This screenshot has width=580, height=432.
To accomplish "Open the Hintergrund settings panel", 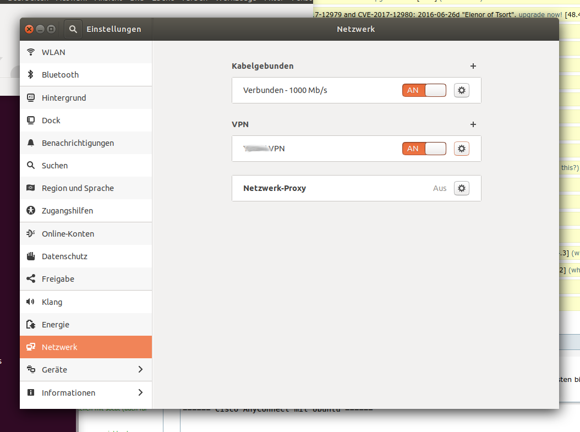I will tap(64, 98).
